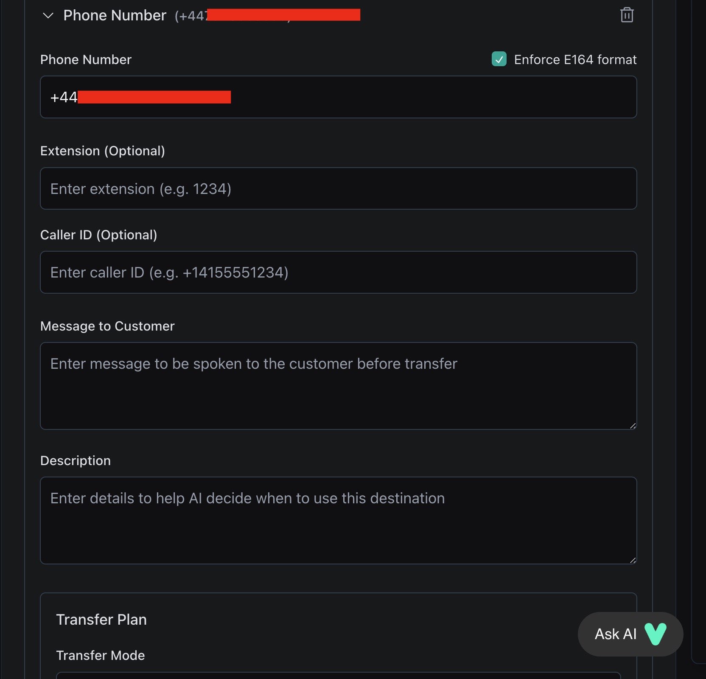Click the "Caller ID (Optional)" field label
Viewport: 706px width, 679px height.
tap(99, 235)
